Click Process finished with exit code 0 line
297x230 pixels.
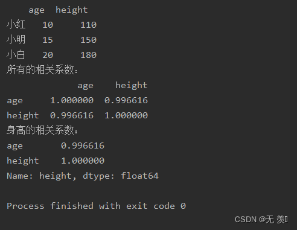tap(97, 206)
